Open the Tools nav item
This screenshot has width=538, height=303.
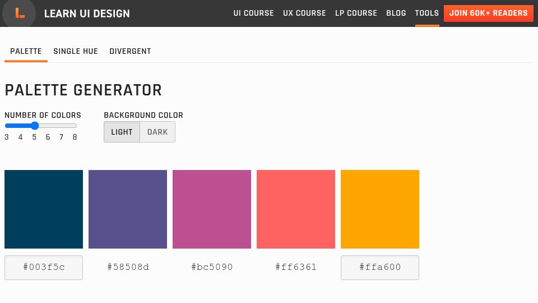click(x=427, y=13)
